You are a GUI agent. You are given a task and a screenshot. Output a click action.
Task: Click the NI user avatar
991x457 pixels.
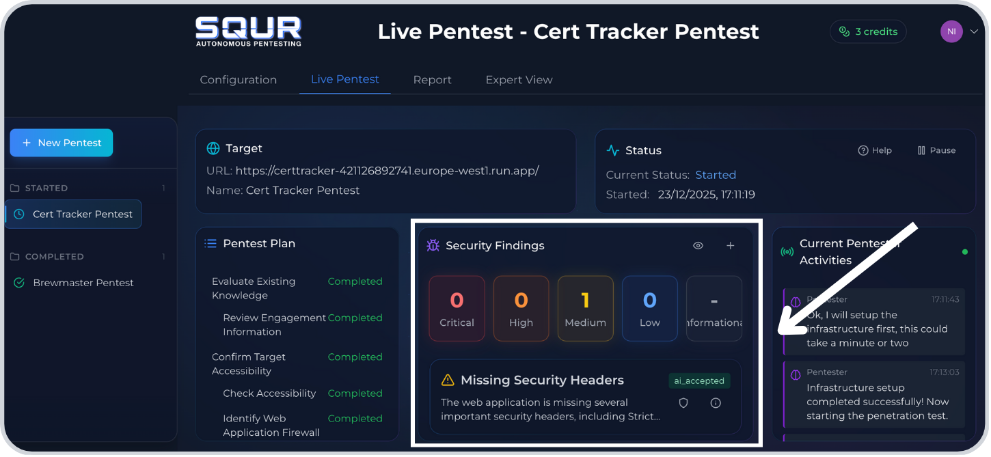(951, 31)
